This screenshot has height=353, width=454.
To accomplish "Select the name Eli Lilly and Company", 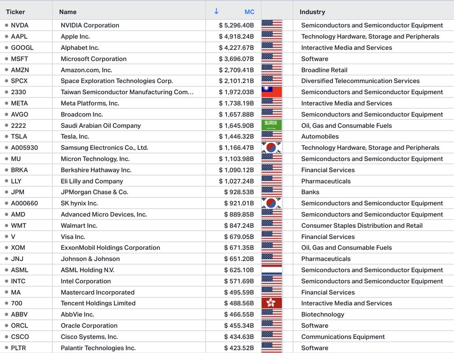I will 92,181.
